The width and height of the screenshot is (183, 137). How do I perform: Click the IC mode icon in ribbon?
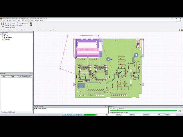(31, 23)
